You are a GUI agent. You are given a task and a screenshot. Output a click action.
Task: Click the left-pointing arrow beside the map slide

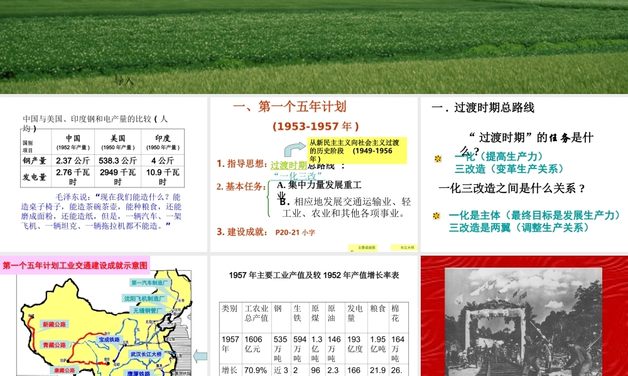pyautogui.click(x=200, y=357)
